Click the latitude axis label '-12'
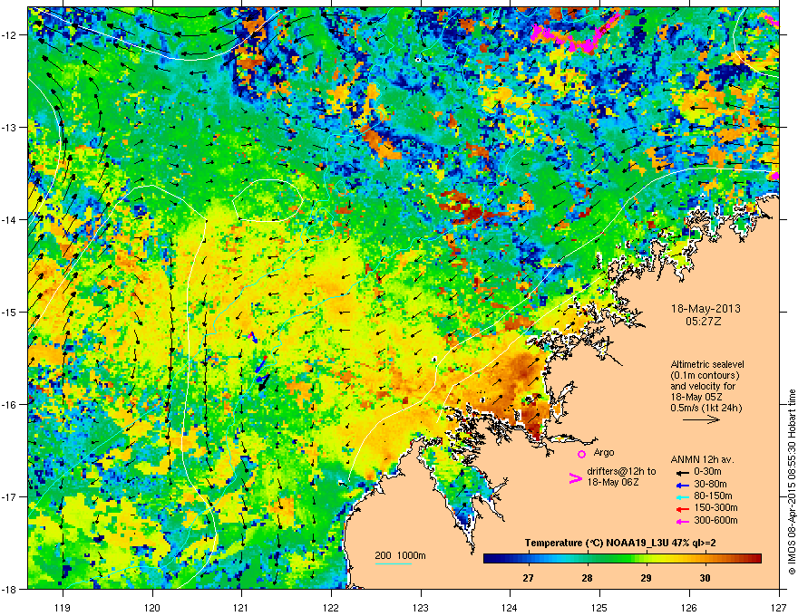 (9, 34)
